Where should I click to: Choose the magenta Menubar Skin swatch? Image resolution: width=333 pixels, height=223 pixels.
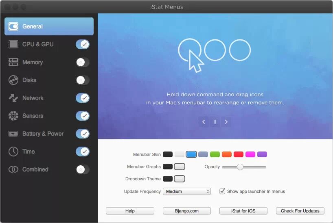click(250, 154)
